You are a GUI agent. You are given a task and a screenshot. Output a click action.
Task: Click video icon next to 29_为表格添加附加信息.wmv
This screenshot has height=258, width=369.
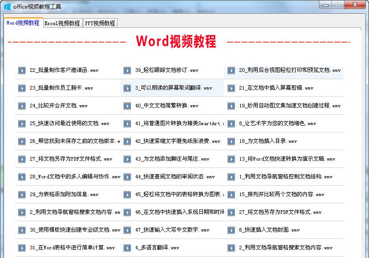(x=22, y=195)
